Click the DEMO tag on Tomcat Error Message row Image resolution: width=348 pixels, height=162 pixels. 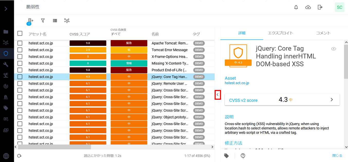(199, 50)
